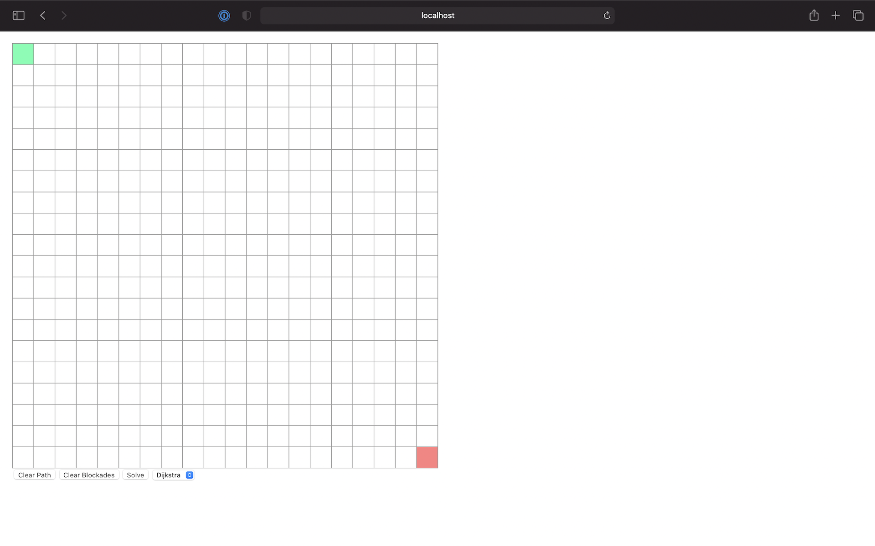Image resolution: width=875 pixels, height=546 pixels.
Task: Click the 1Password extension icon
Action: 224,15
